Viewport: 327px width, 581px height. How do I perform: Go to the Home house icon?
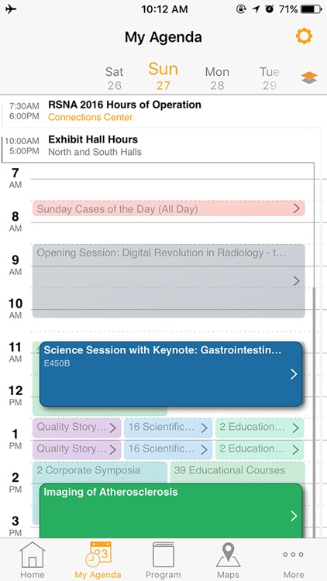(x=33, y=555)
